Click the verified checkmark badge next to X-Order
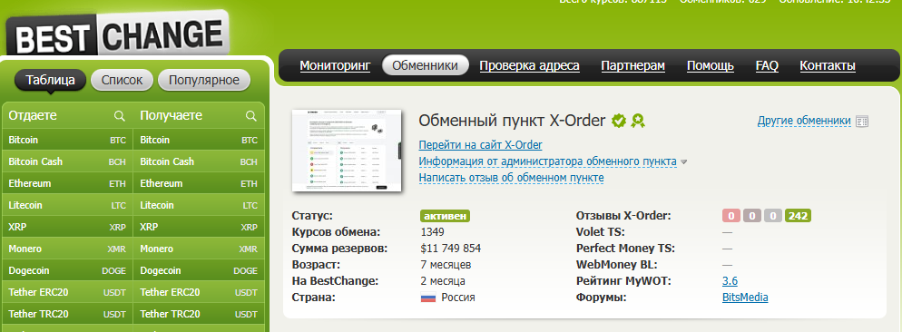Screen dimensions: 902x332 pyautogui.click(x=619, y=121)
